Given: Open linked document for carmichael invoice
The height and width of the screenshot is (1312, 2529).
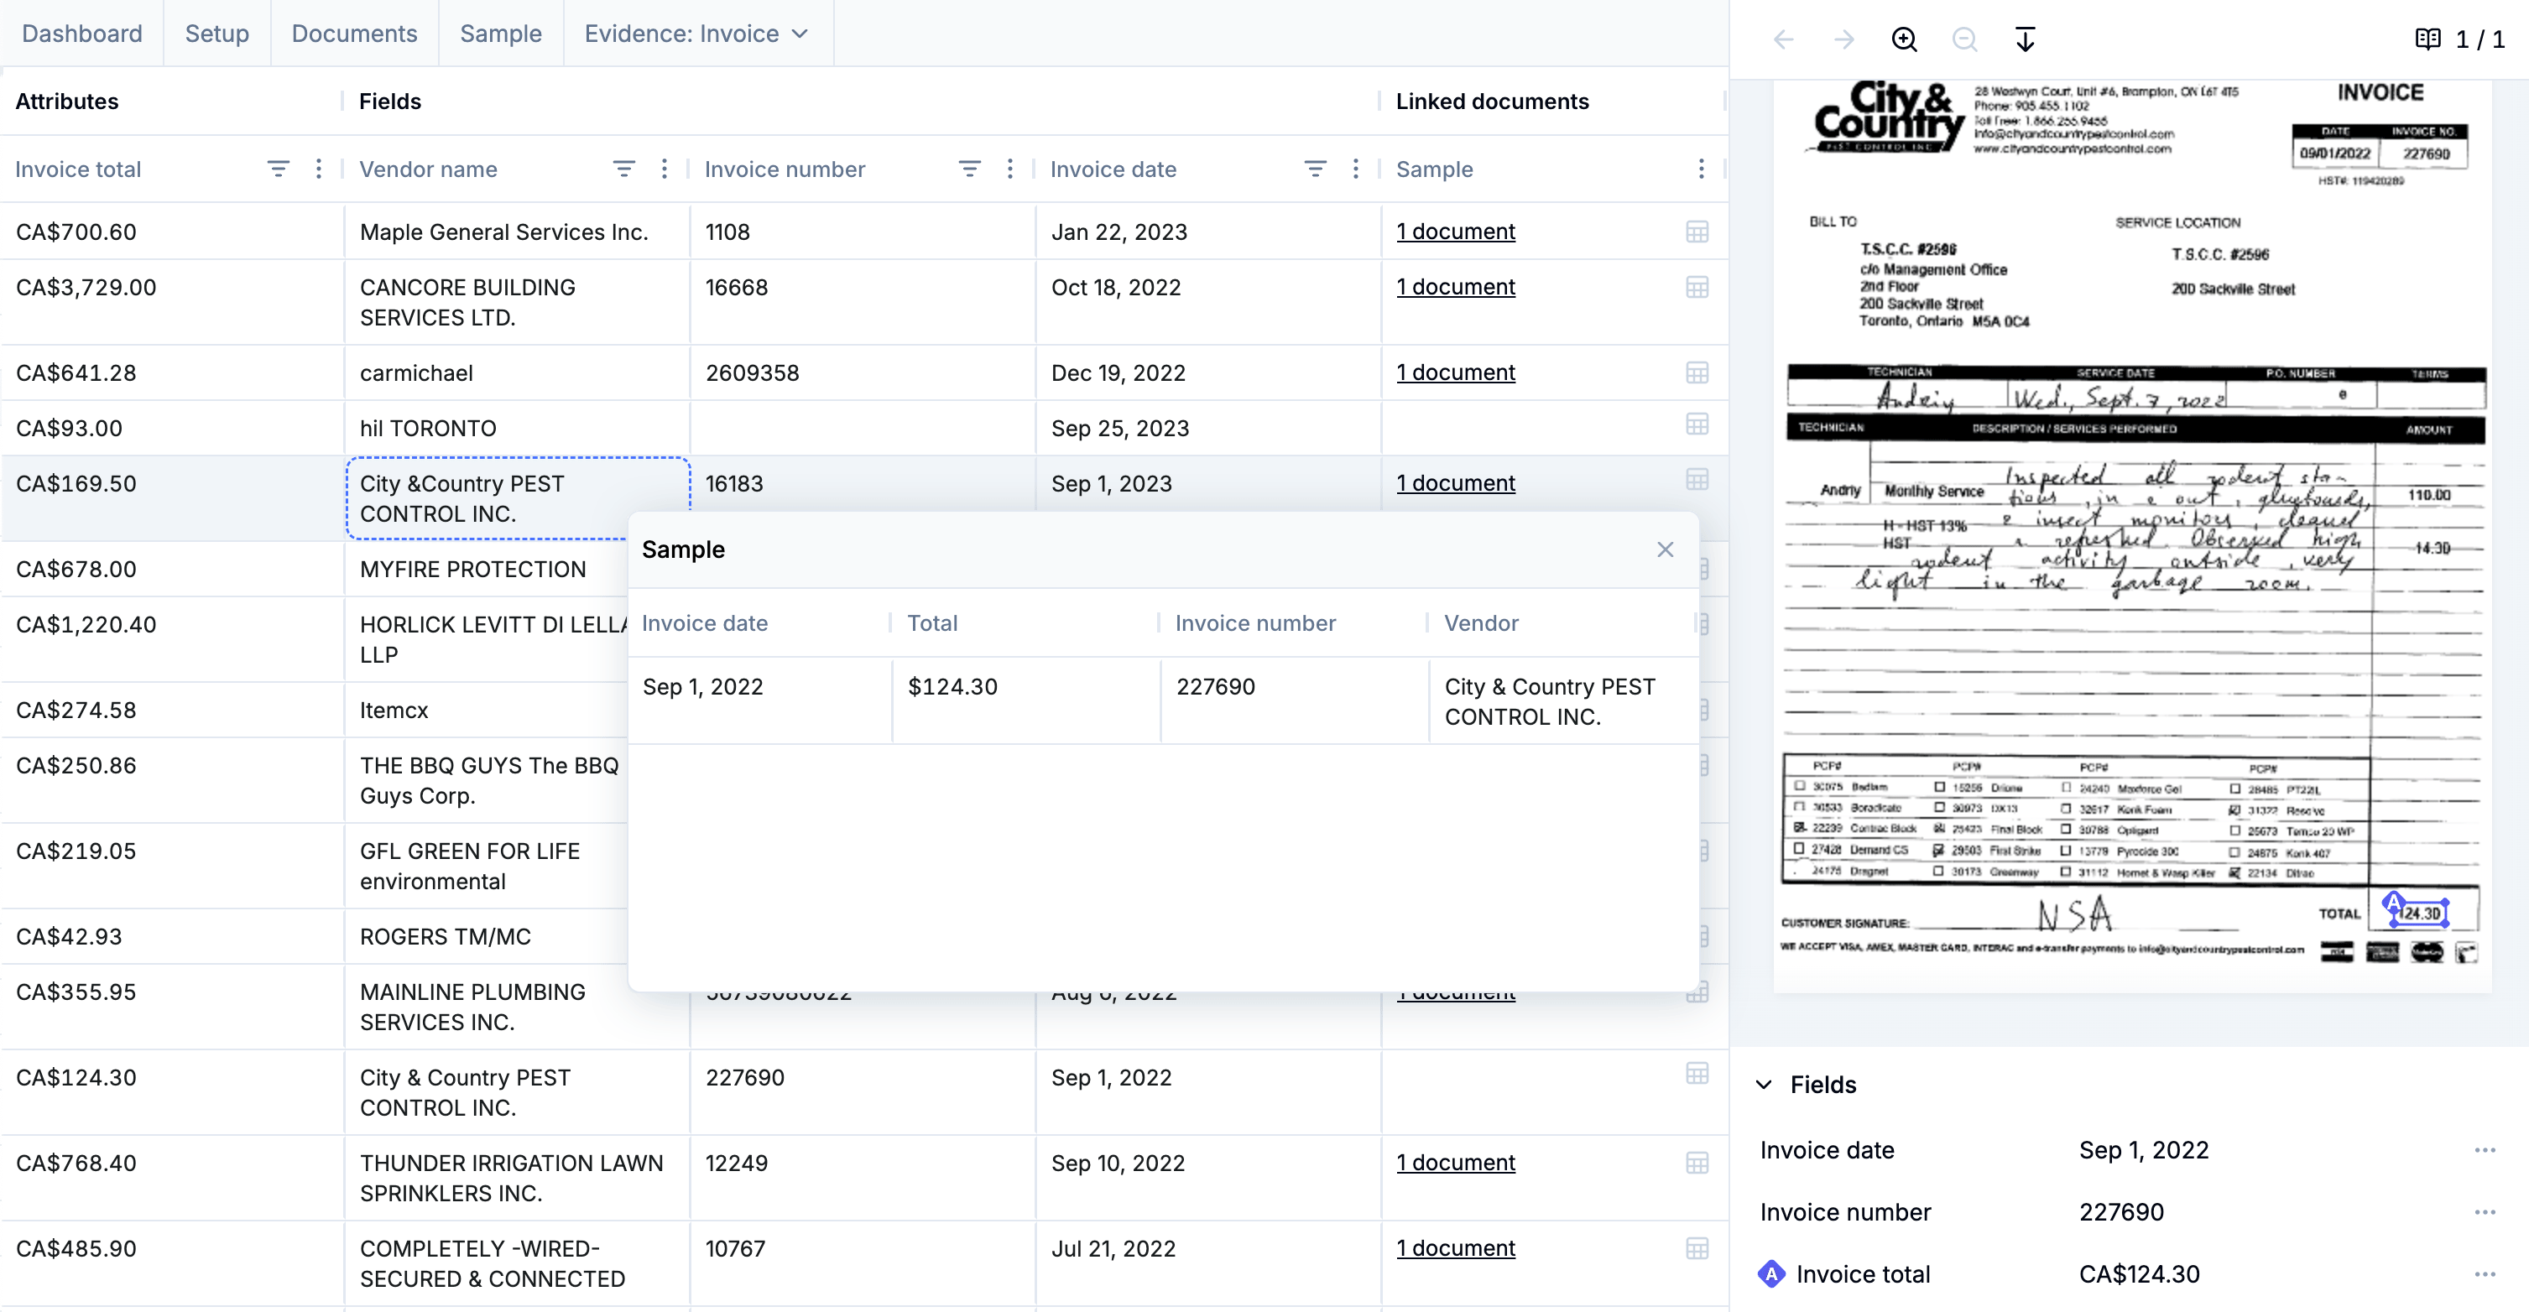Looking at the screenshot, I should (x=1455, y=373).
